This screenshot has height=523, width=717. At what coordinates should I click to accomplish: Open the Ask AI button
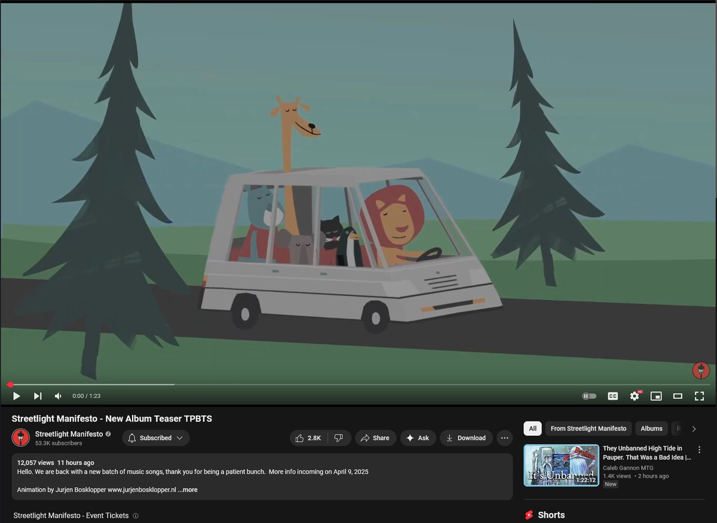coord(418,438)
